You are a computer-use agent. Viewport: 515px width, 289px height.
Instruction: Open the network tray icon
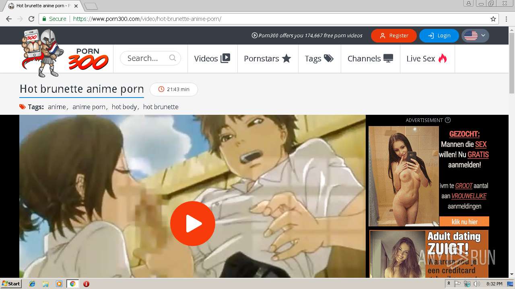tap(467, 284)
